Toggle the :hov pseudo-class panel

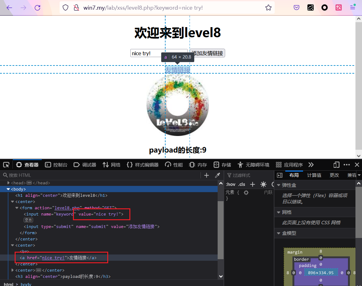[230, 184]
